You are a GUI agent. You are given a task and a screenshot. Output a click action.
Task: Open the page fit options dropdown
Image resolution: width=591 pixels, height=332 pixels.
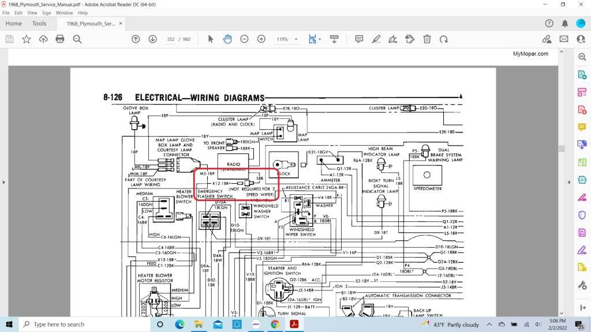click(314, 39)
